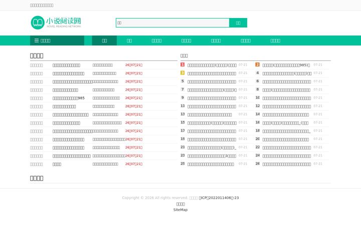Image resolution: width=361 pixels, height=225 pixels.
Task: Focus the search input field
Action: click(172, 22)
